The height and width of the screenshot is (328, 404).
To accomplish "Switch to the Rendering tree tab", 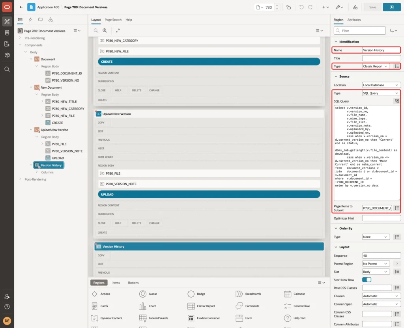I will [x=20, y=20].
